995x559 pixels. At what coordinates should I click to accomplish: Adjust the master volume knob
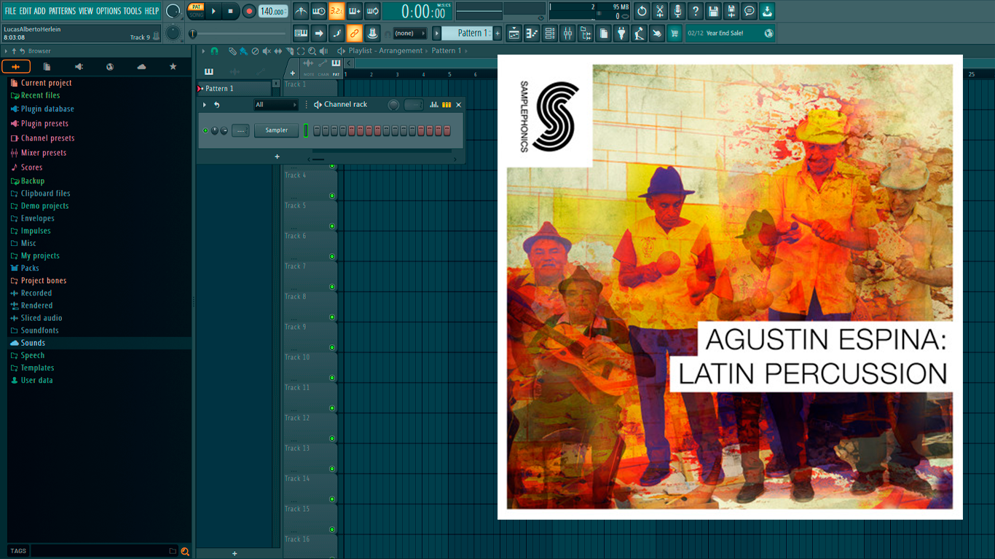173,11
